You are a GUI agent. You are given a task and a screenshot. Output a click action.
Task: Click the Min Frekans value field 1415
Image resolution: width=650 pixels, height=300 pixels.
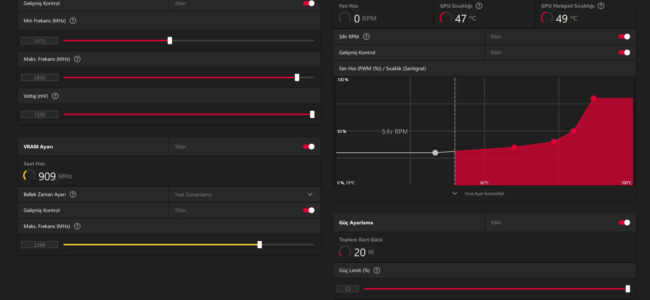point(40,41)
